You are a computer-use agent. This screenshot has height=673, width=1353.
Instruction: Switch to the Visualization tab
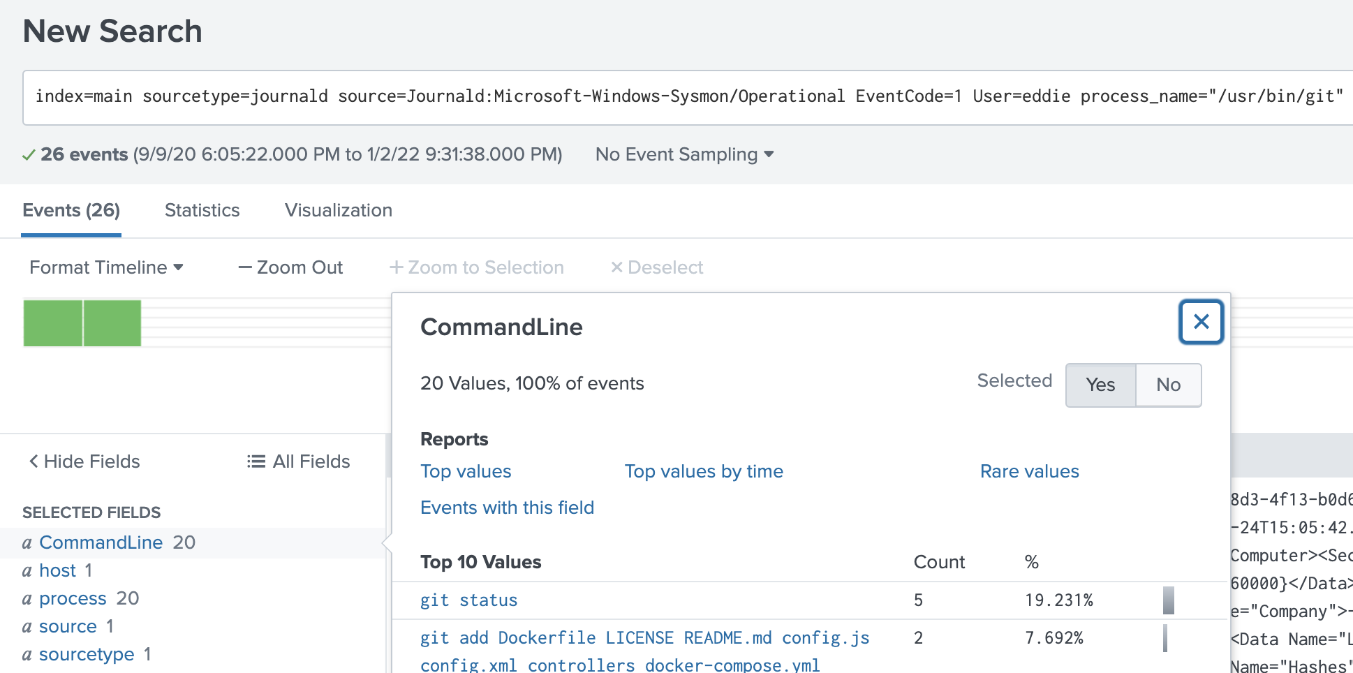[x=338, y=210]
